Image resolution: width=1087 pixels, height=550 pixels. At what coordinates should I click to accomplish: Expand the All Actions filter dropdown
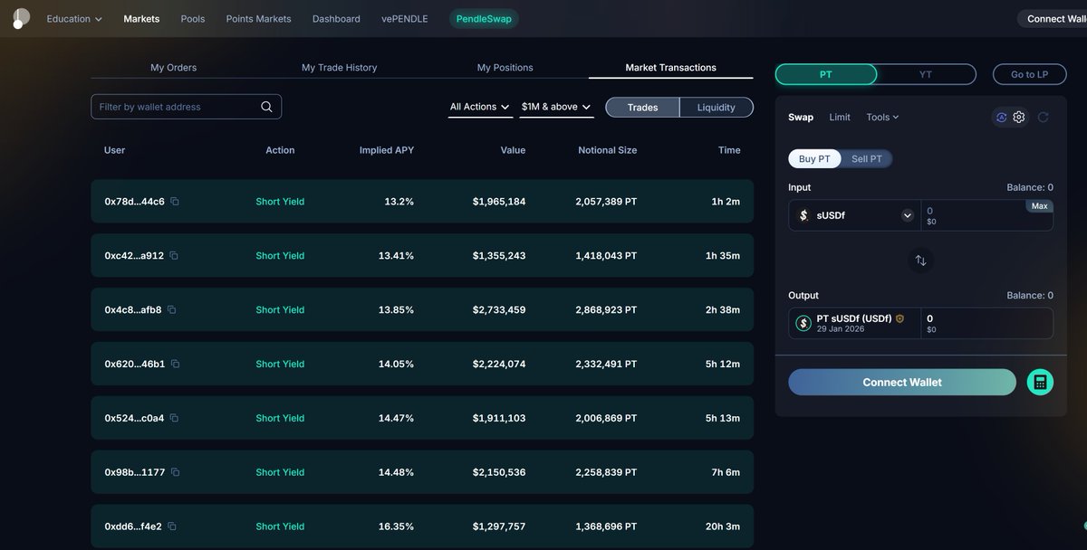(x=480, y=107)
